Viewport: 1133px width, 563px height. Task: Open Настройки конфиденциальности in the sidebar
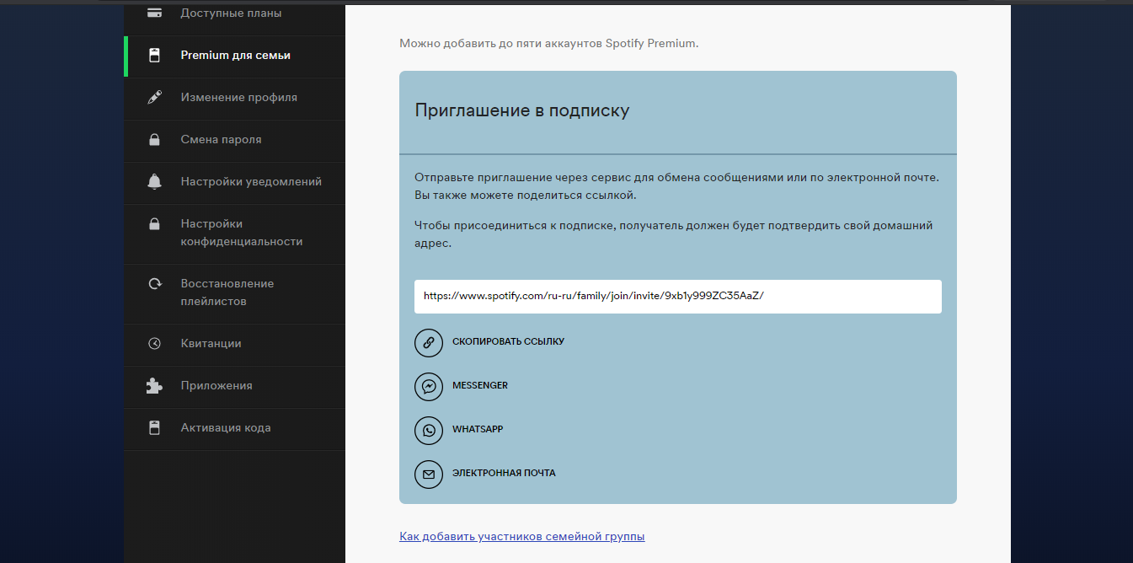[x=241, y=233]
